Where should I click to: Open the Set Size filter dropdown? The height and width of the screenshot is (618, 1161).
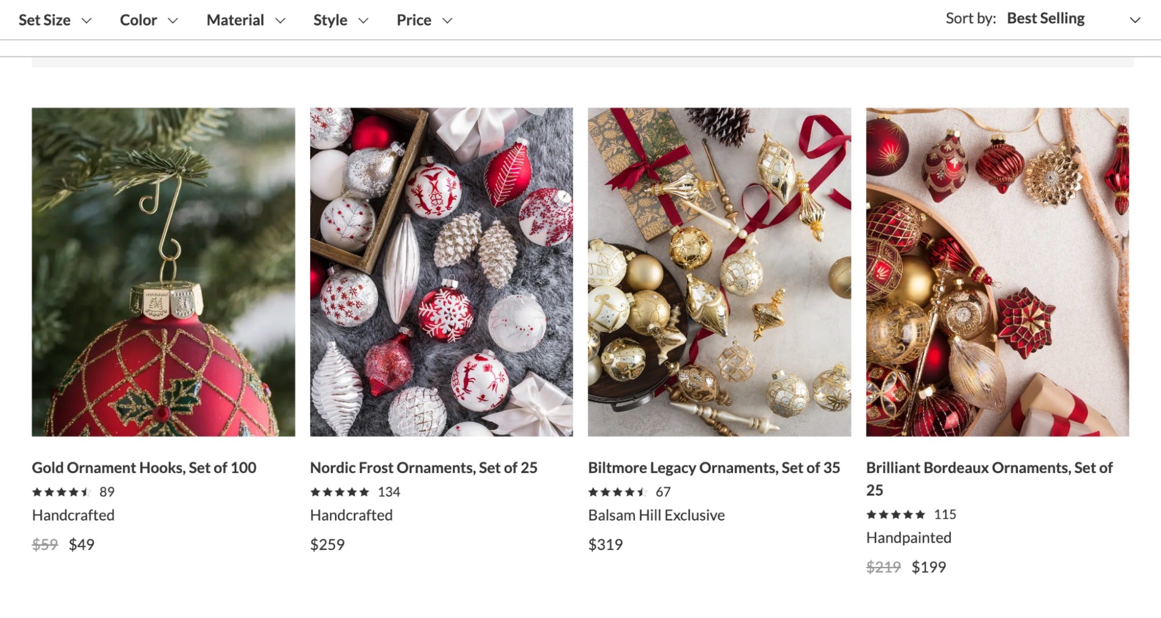[x=55, y=20]
